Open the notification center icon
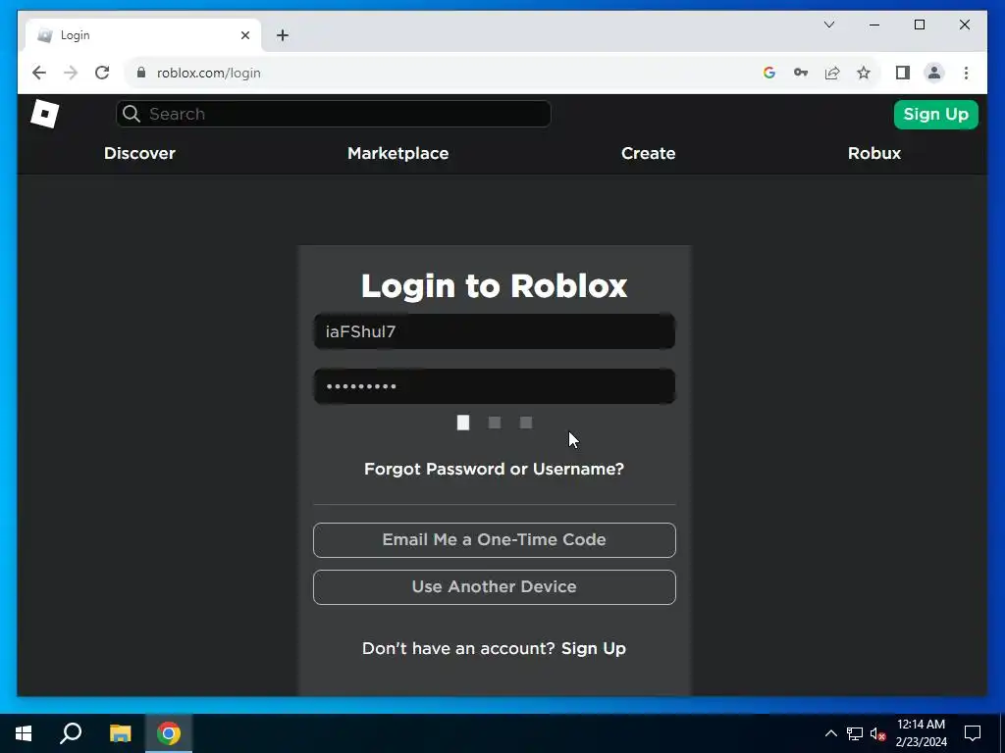 (973, 733)
